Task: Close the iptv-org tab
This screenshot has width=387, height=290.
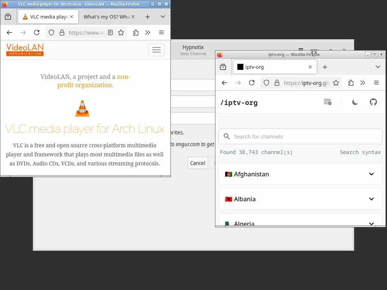Action: tap(310, 67)
